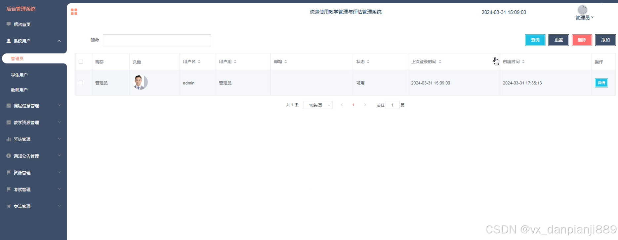Sort table by 邮箱 column
The height and width of the screenshot is (240, 618).
click(286, 62)
